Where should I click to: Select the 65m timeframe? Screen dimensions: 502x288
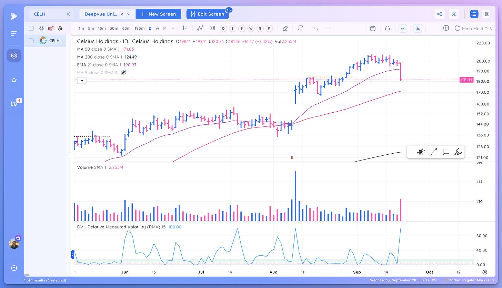[126, 28]
